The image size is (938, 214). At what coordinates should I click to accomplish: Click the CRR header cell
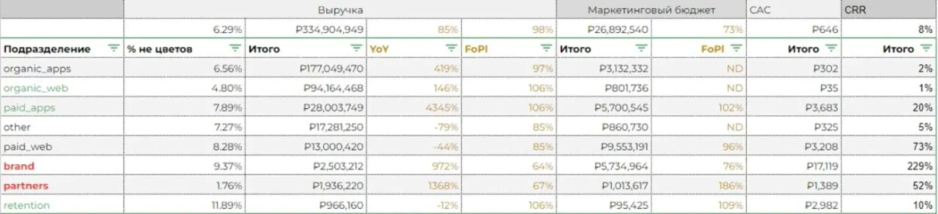889,10
